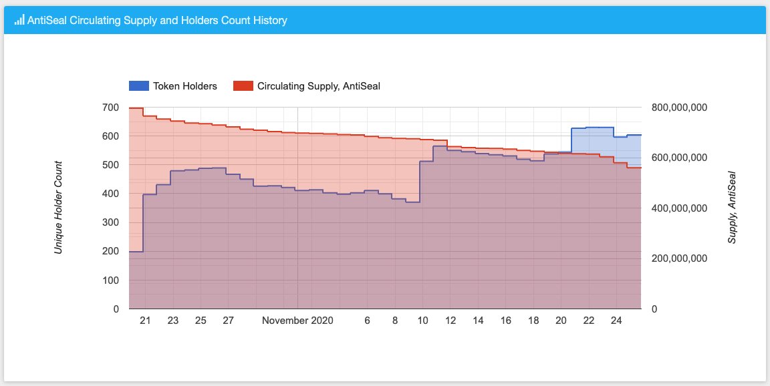Screen dimensions: 770x386
Task: Click the 12 date label on the x-axis
Action: click(451, 321)
